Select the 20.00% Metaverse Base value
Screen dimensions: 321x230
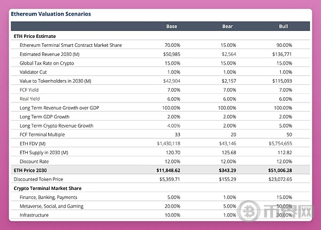coord(172,207)
